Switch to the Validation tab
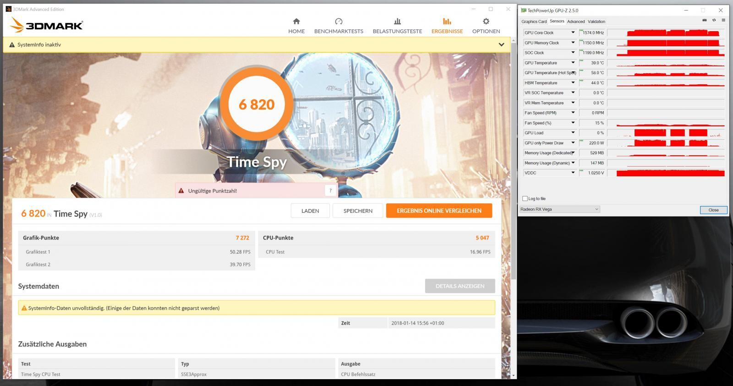This screenshot has width=733, height=386. coord(596,22)
